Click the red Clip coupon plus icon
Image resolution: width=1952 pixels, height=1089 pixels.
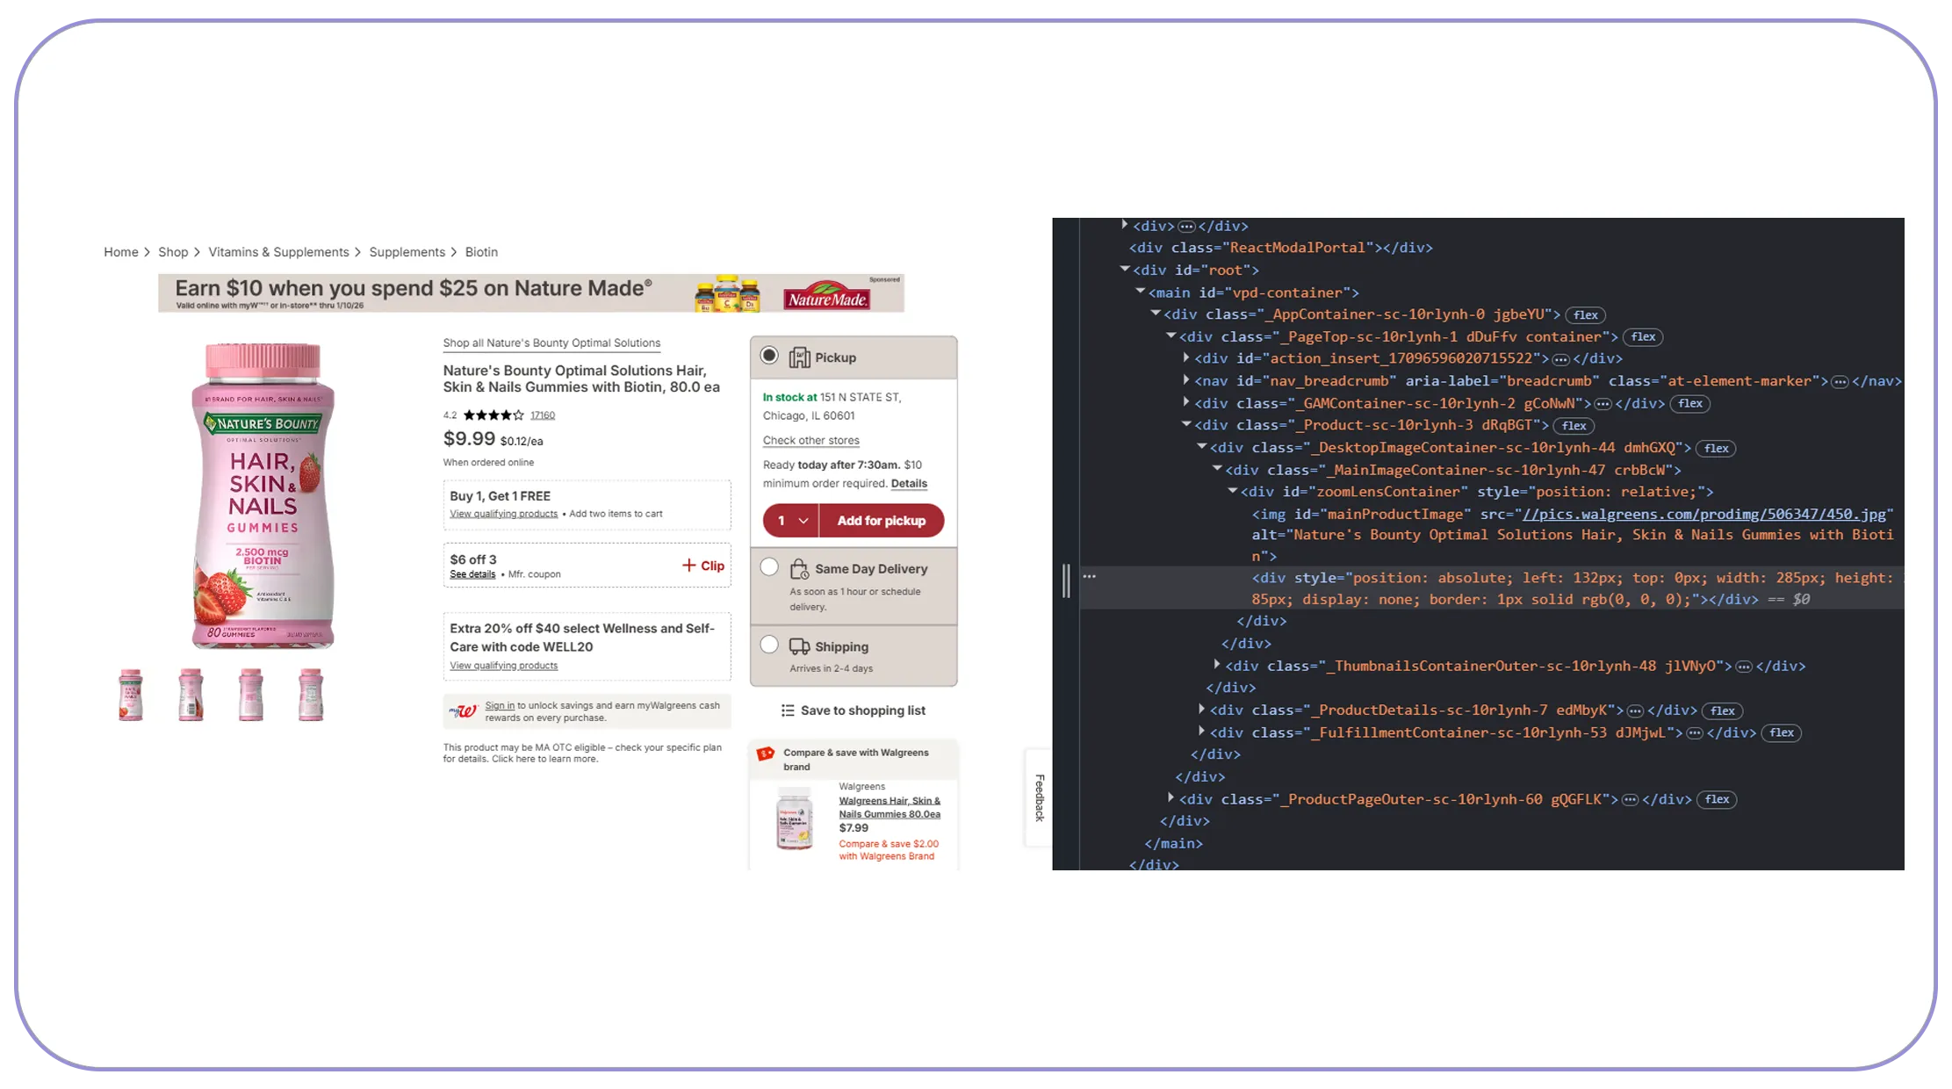(690, 565)
